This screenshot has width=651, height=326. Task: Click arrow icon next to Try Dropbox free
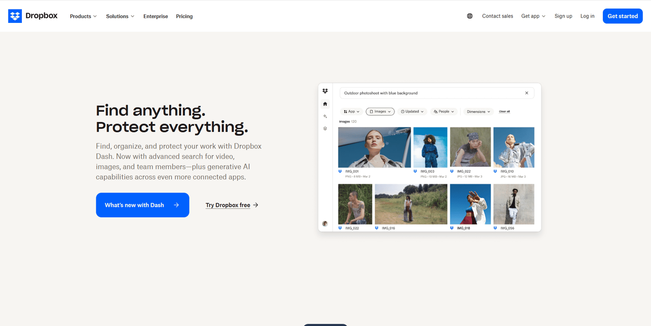coord(256,205)
